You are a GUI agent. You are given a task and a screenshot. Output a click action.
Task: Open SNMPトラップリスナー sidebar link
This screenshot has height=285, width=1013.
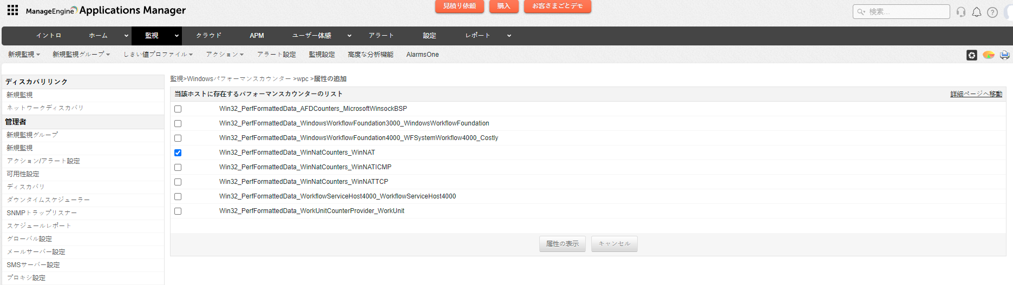click(42, 213)
